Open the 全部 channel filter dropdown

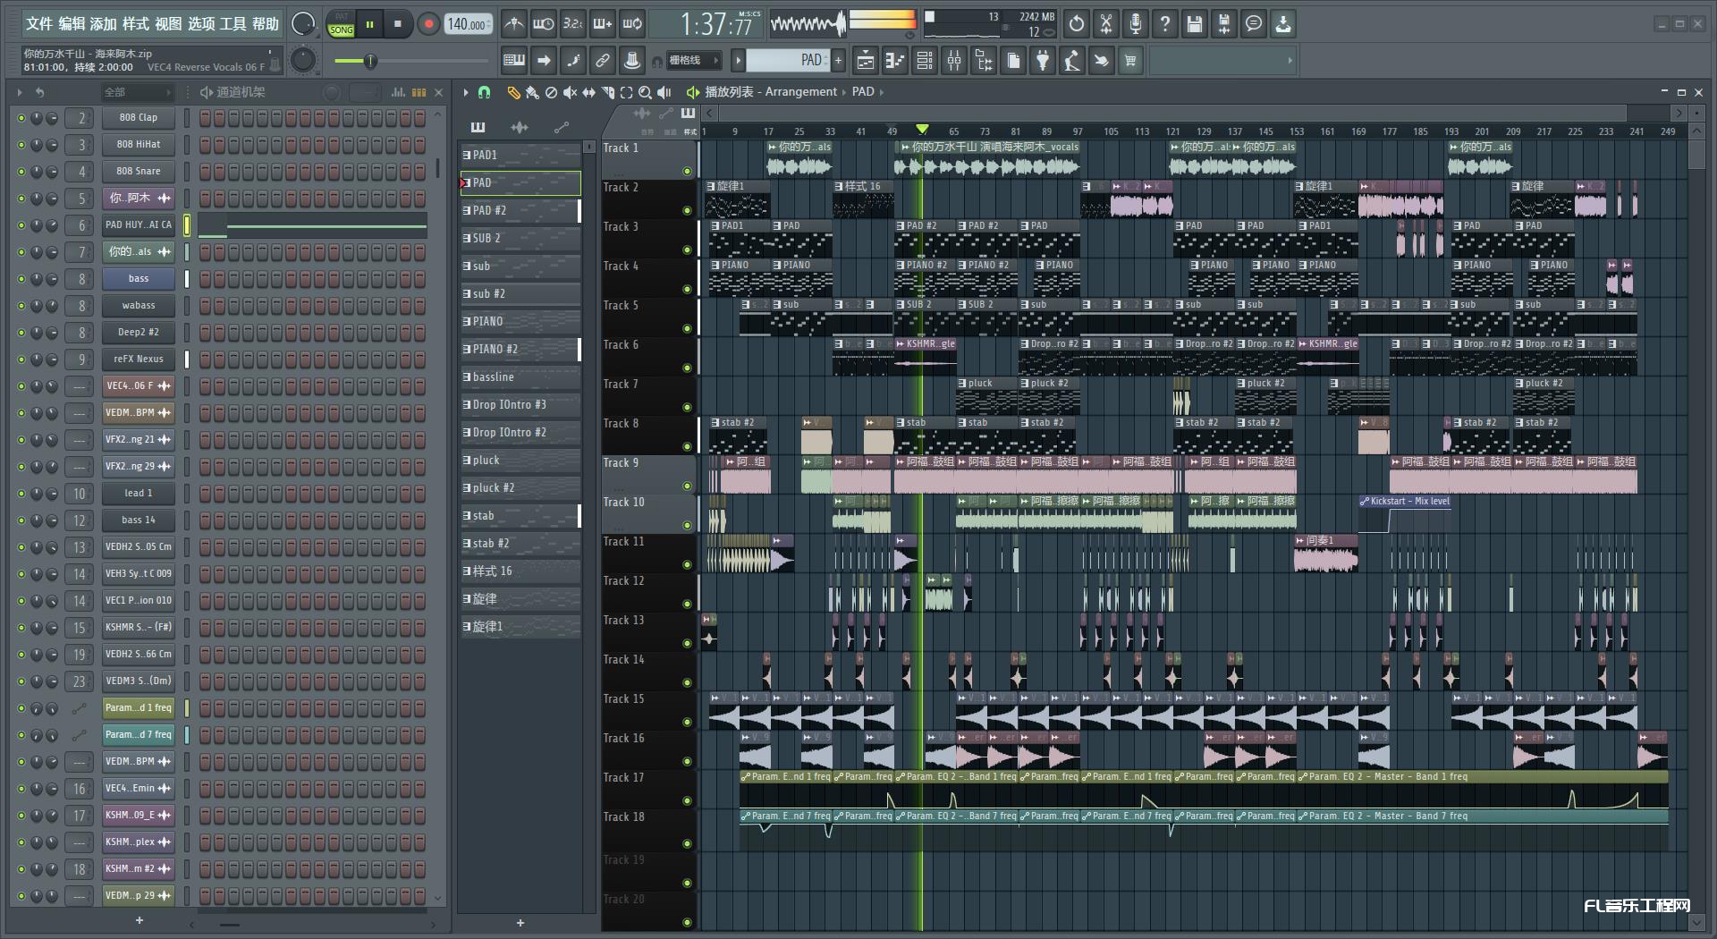pos(136,92)
